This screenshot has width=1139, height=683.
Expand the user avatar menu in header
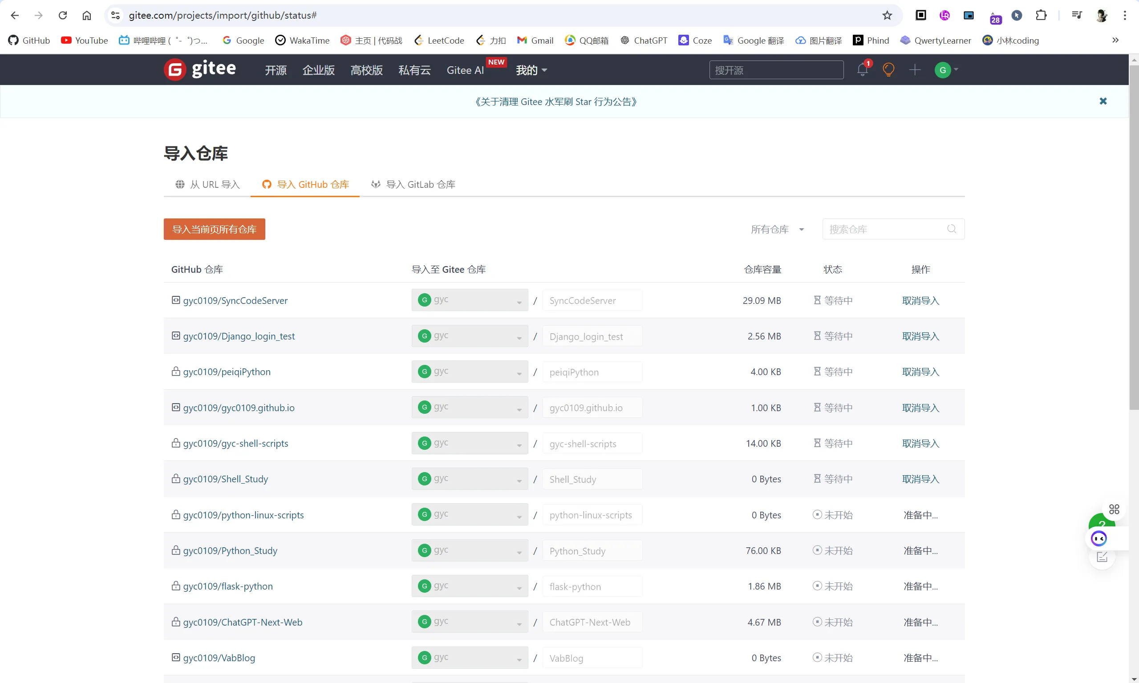click(947, 70)
